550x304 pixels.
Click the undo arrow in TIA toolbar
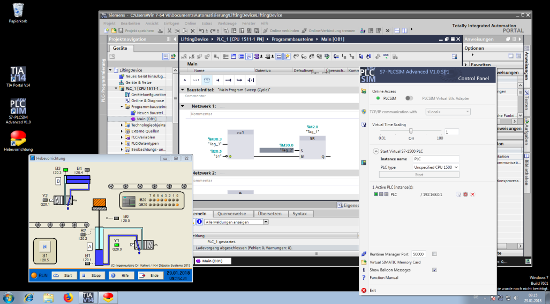[x=201, y=31]
